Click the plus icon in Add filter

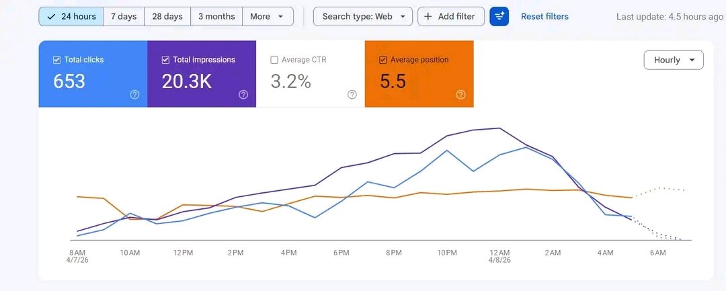(428, 17)
